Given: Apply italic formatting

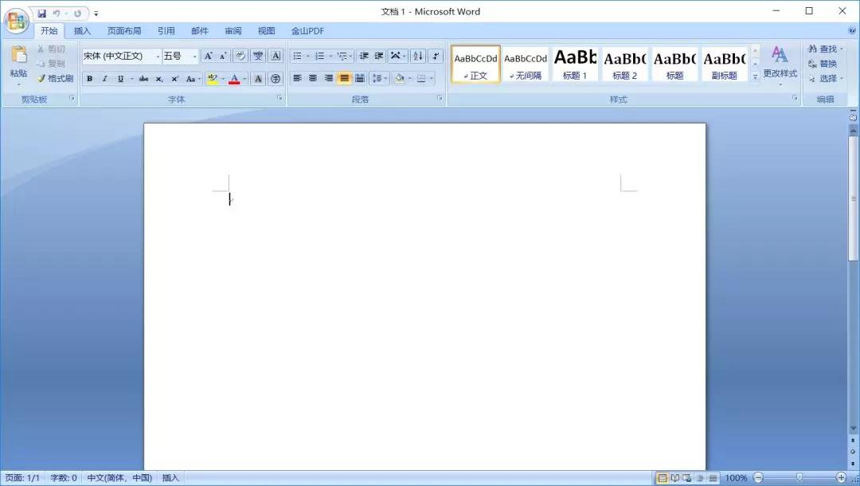Looking at the screenshot, I should (x=105, y=77).
